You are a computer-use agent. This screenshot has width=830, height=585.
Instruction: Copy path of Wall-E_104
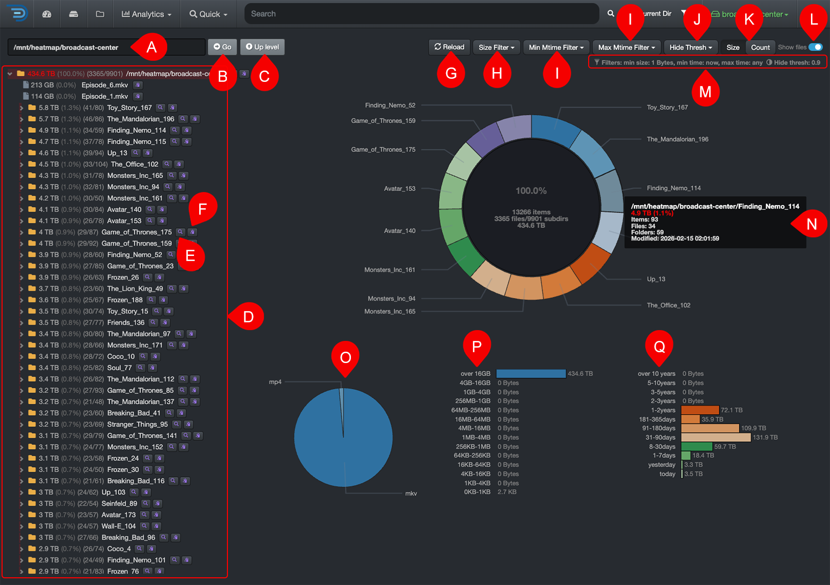click(x=156, y=526)
